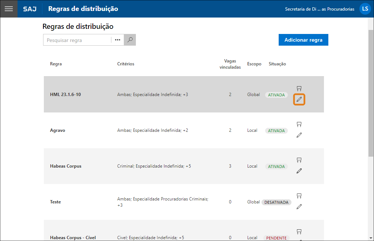Click the DESATIVADA status badge on Teste
The width and height of the screenshot is (374, 241).
point(276,202)
